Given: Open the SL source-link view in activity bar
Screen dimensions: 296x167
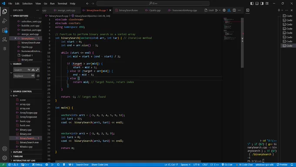Looking at the screenshot, I should point(4,39).
